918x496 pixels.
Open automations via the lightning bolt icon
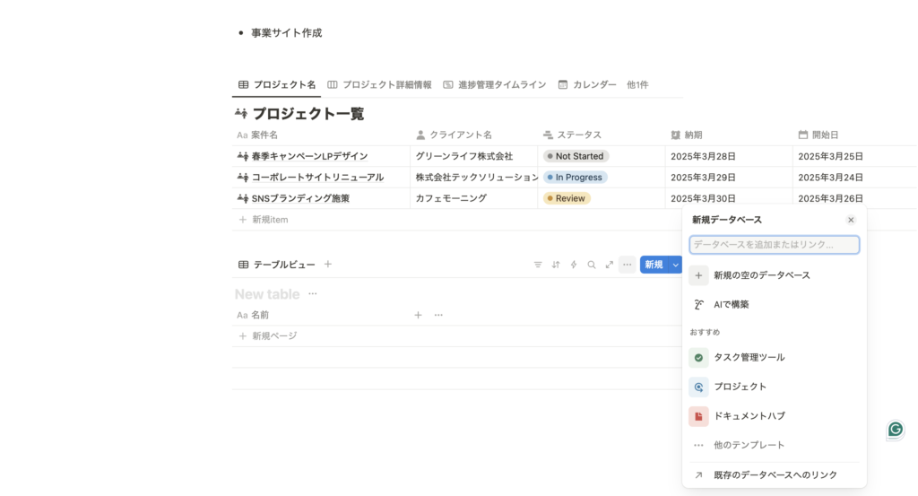(574, 265)
